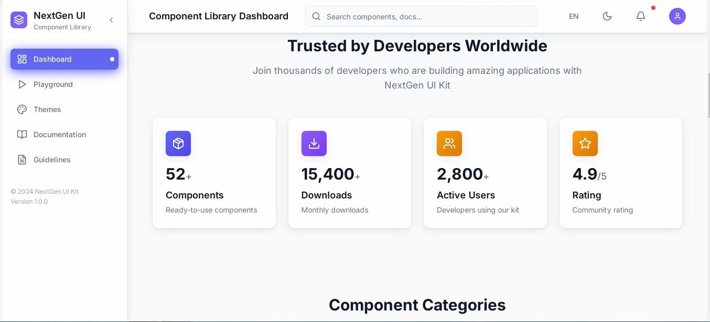This screenshot has width=710, height=322.
Task: Open the Themes palette page
Action: point(47,109)
